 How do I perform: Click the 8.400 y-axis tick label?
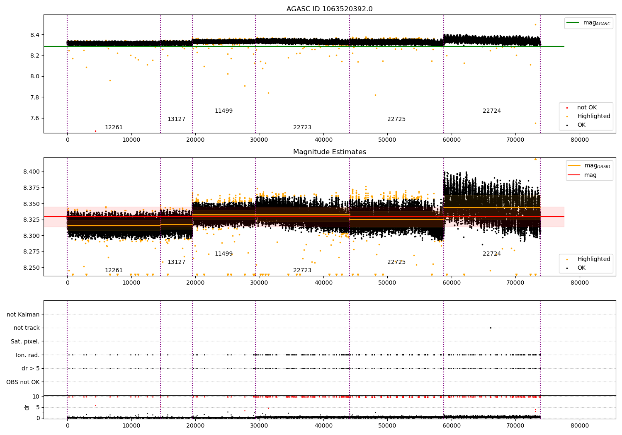[31, 172]
